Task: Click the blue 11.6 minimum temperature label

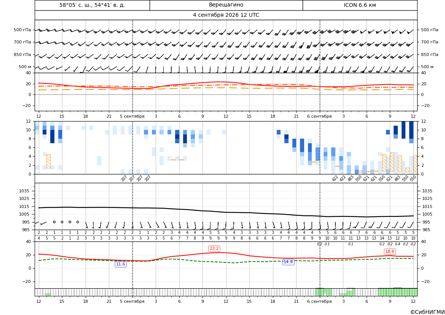Action: (x=120, y=264)
